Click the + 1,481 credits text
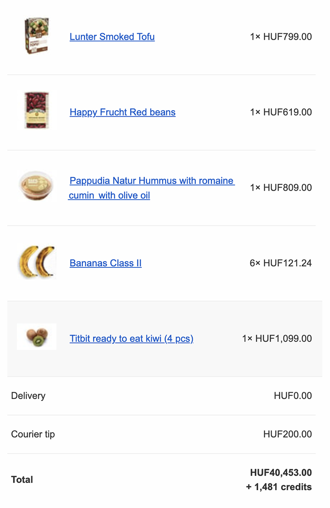The height and width of the screenshot is (508, 330). [x=279, y=487]
